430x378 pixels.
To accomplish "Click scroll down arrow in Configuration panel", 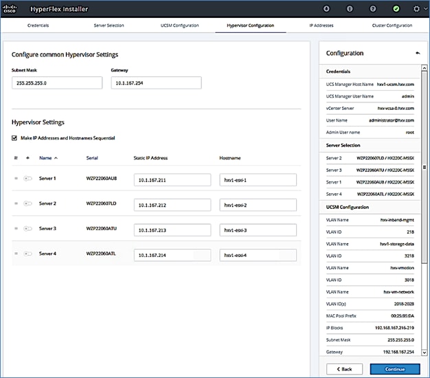I will point(425,353).
